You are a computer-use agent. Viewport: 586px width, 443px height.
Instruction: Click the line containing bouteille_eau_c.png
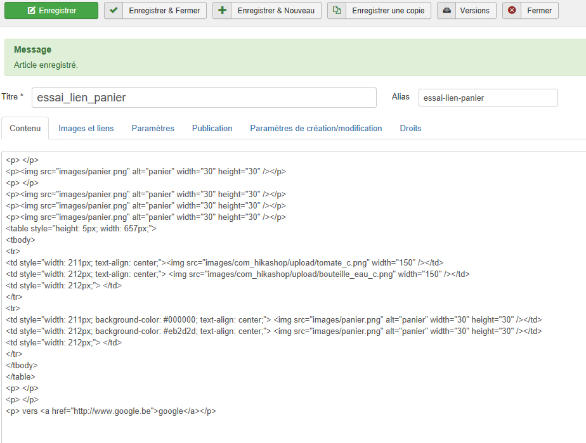pyautogui.click(x=238, y=274)
